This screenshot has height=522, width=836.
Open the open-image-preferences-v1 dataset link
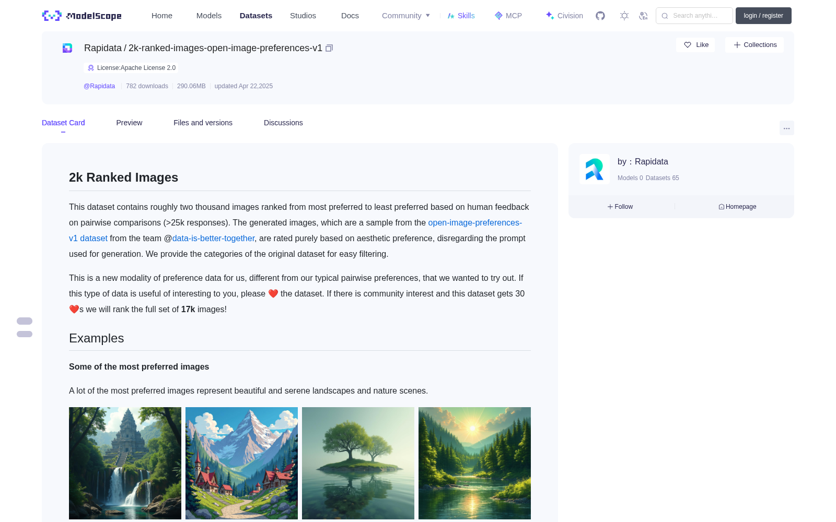(475, 222)
